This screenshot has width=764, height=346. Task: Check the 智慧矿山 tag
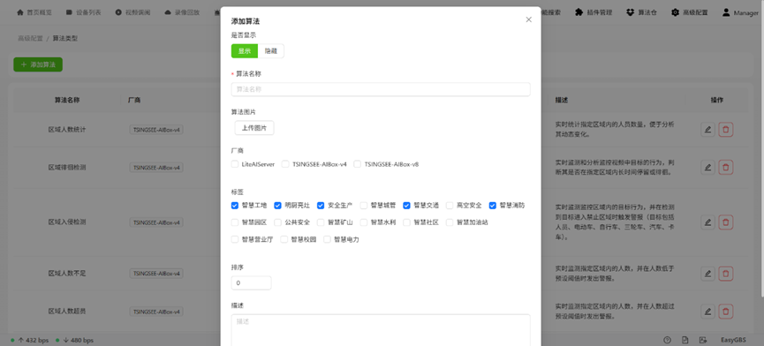[321, 222]
